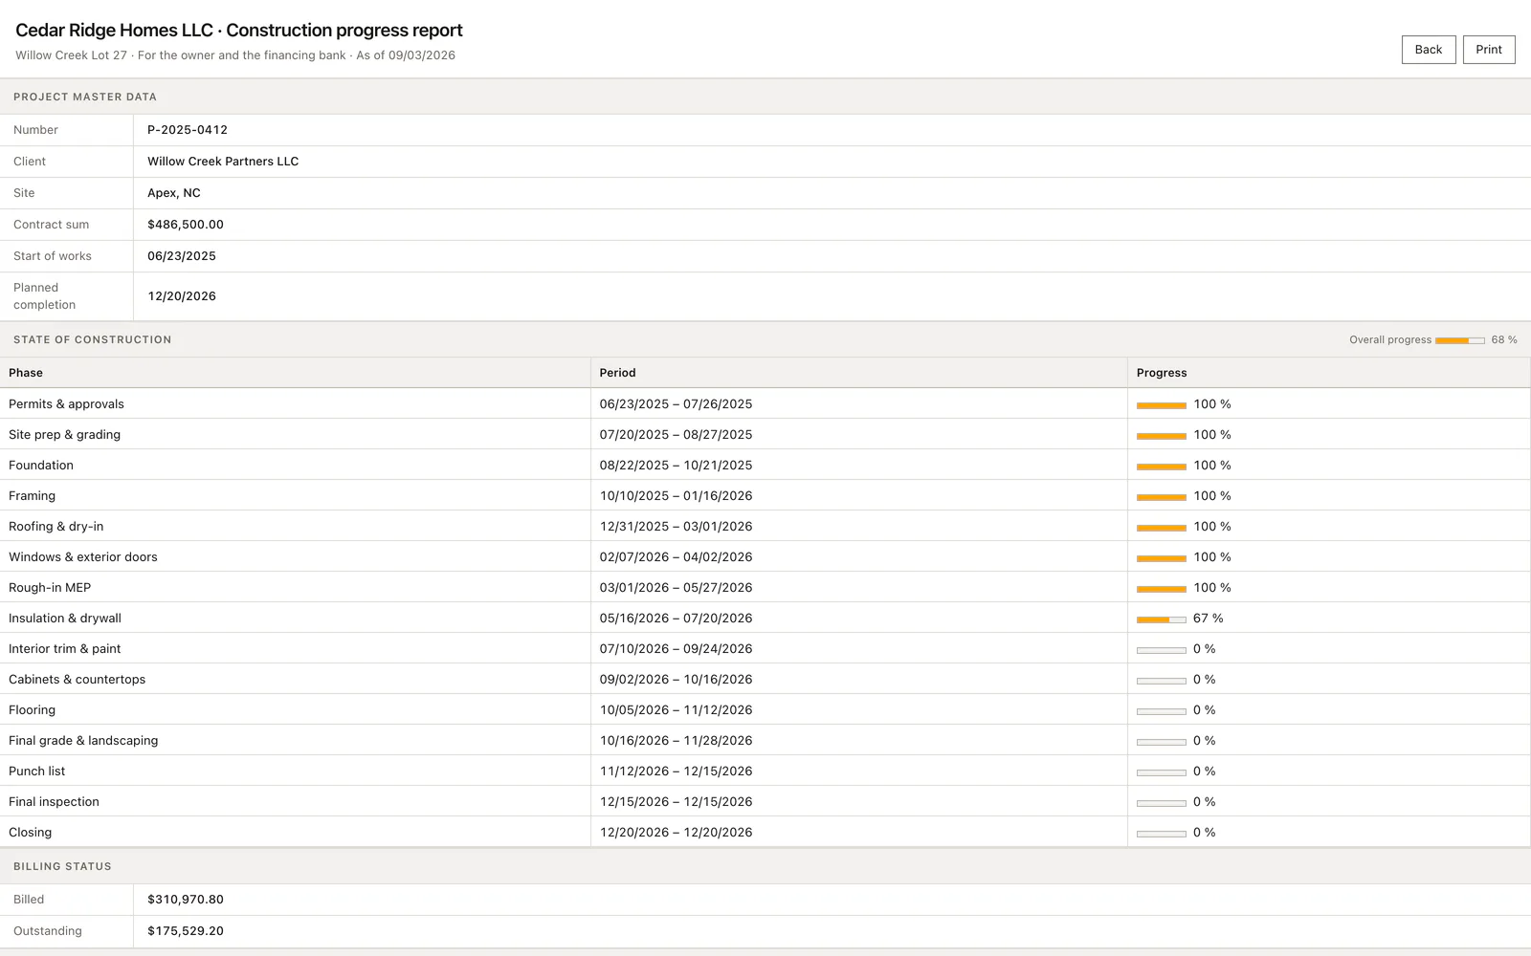
Task: Select billed amount $310,970.80
Action: pyautogui.click(x=186, y=900)
